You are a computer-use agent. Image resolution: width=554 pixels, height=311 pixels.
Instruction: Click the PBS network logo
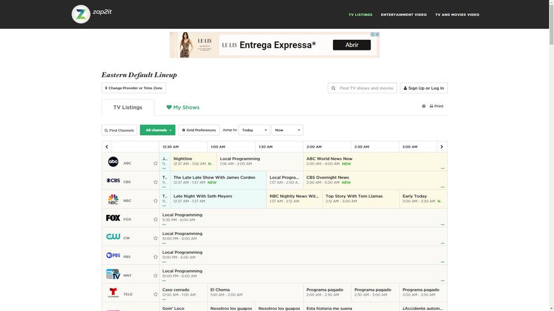pos(113,255)
